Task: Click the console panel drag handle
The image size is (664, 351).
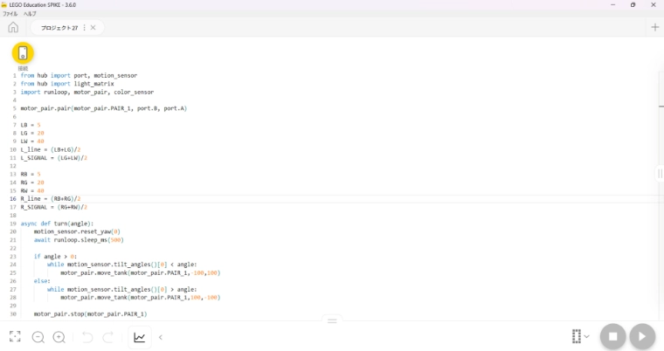Action: (x=332, y=321)
